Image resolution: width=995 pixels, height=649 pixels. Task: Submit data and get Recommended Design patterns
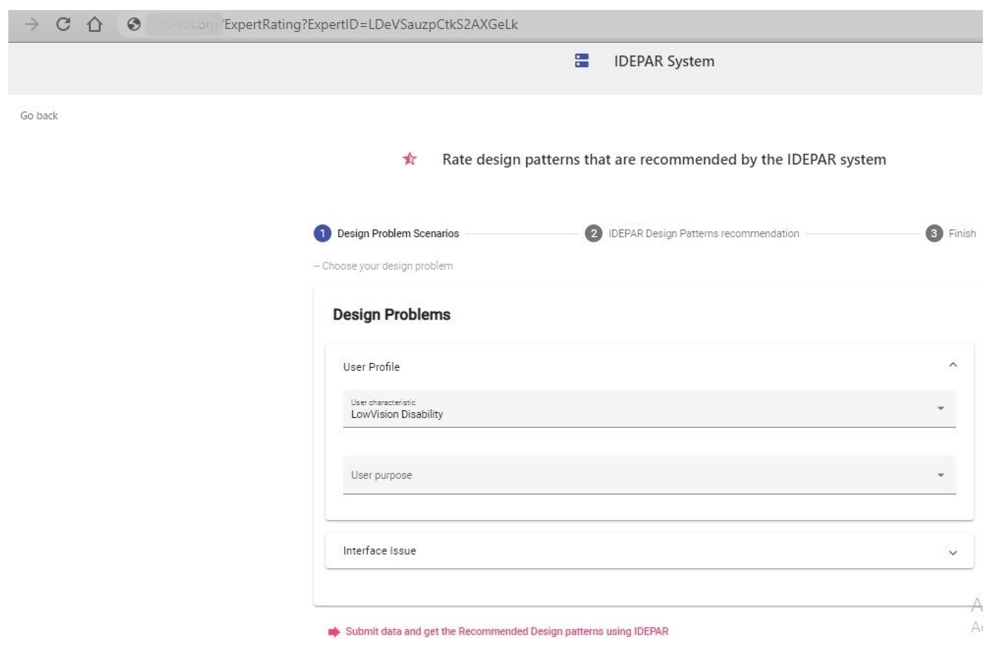(507, 631)
